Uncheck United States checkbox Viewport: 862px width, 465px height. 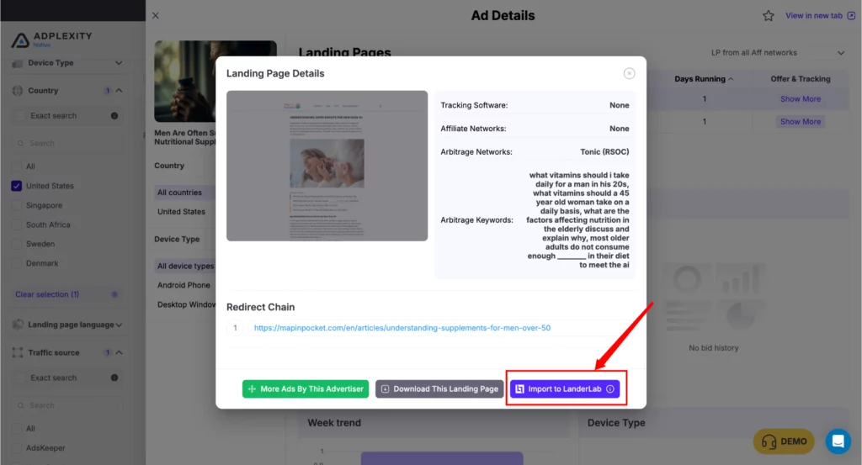click(x=17, y=186)
